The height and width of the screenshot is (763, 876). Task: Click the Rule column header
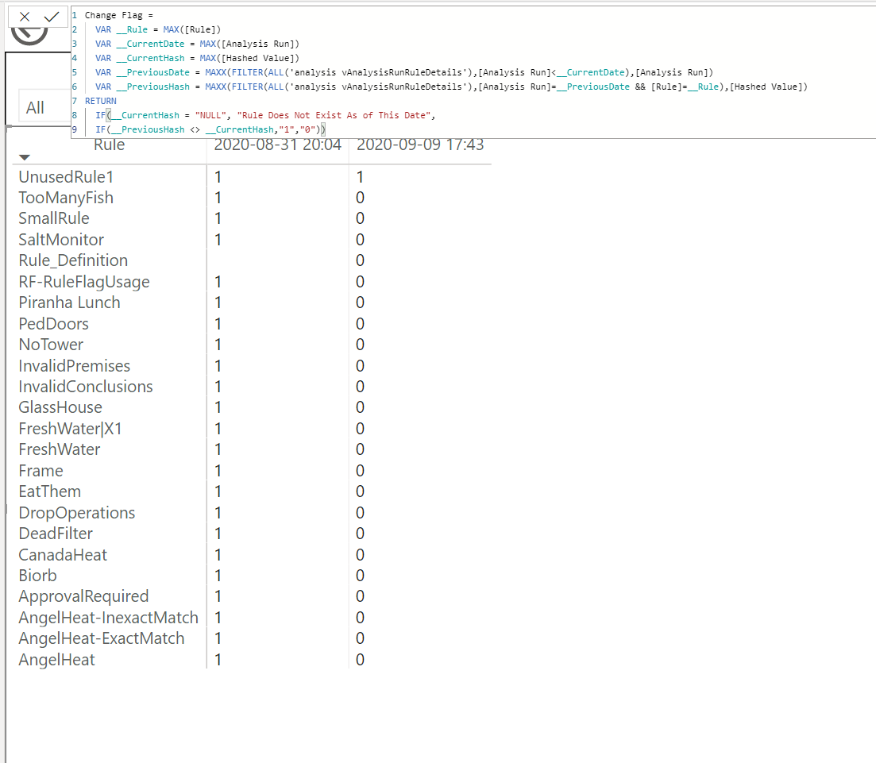[x=109, y=145]
